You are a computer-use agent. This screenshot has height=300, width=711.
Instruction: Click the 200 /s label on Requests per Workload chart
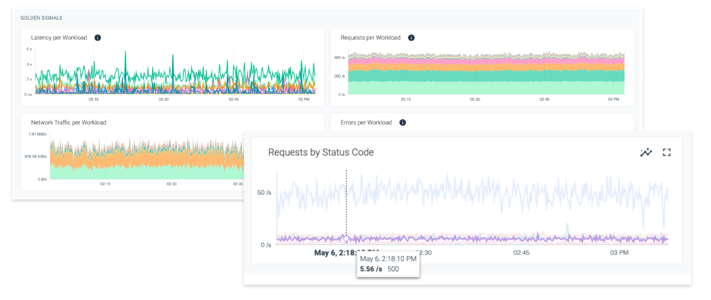click(x=340, y=76)
